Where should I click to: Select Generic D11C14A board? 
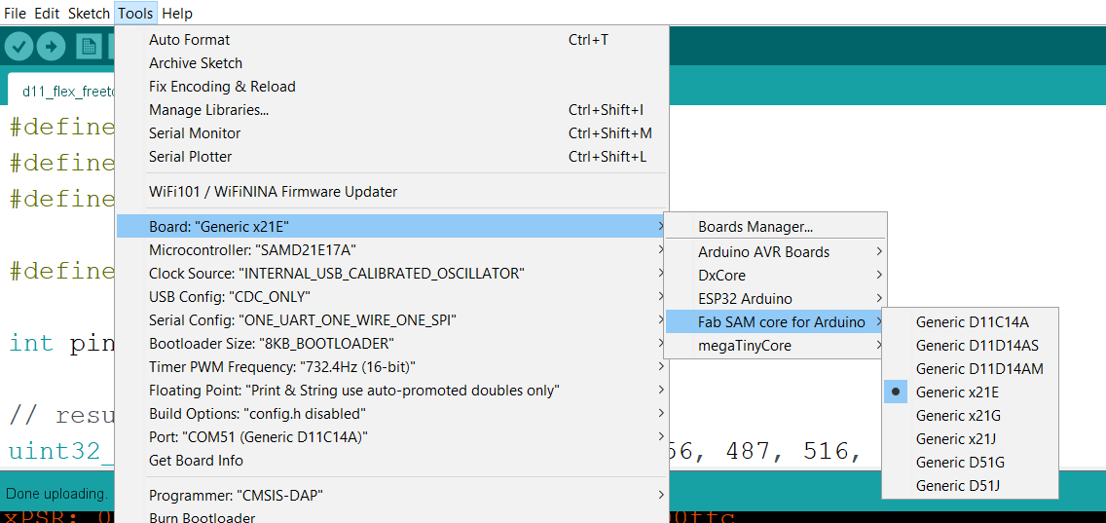coord(971,322)
